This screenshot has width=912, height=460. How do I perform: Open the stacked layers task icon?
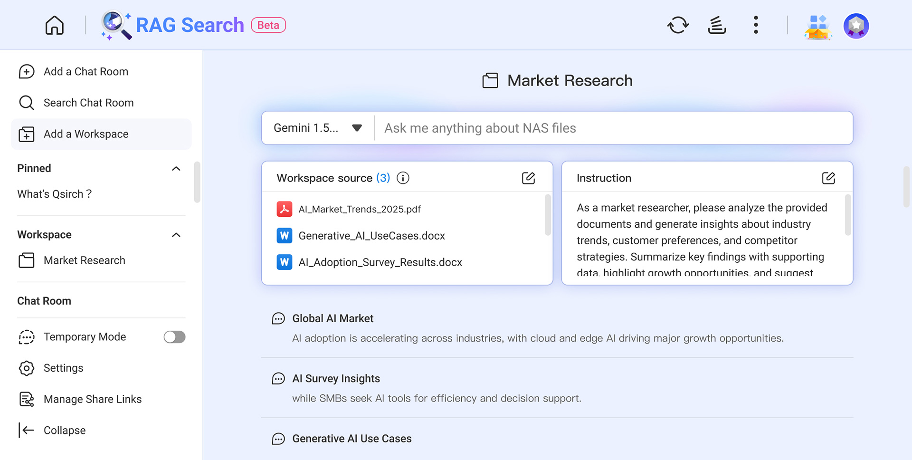(x=717, y=25)
